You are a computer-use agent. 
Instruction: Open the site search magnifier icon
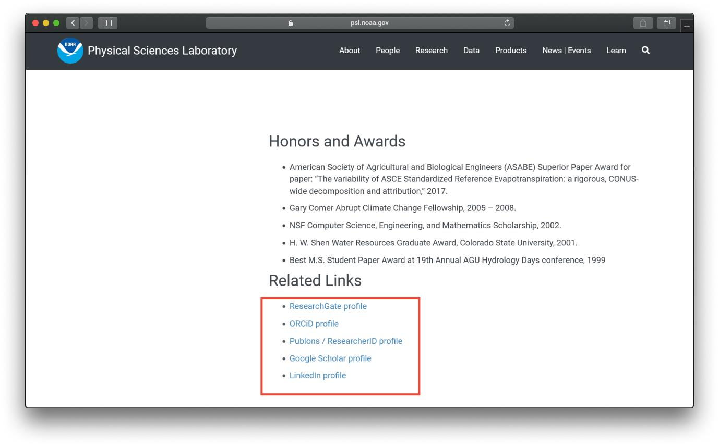pos(645,51)
